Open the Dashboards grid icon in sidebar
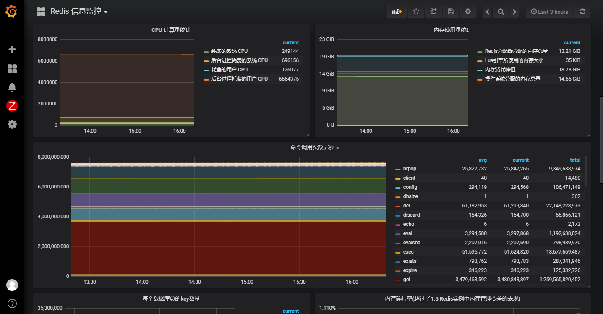The width and height of the screenshot is (603, 314). [x=12, y=69]
